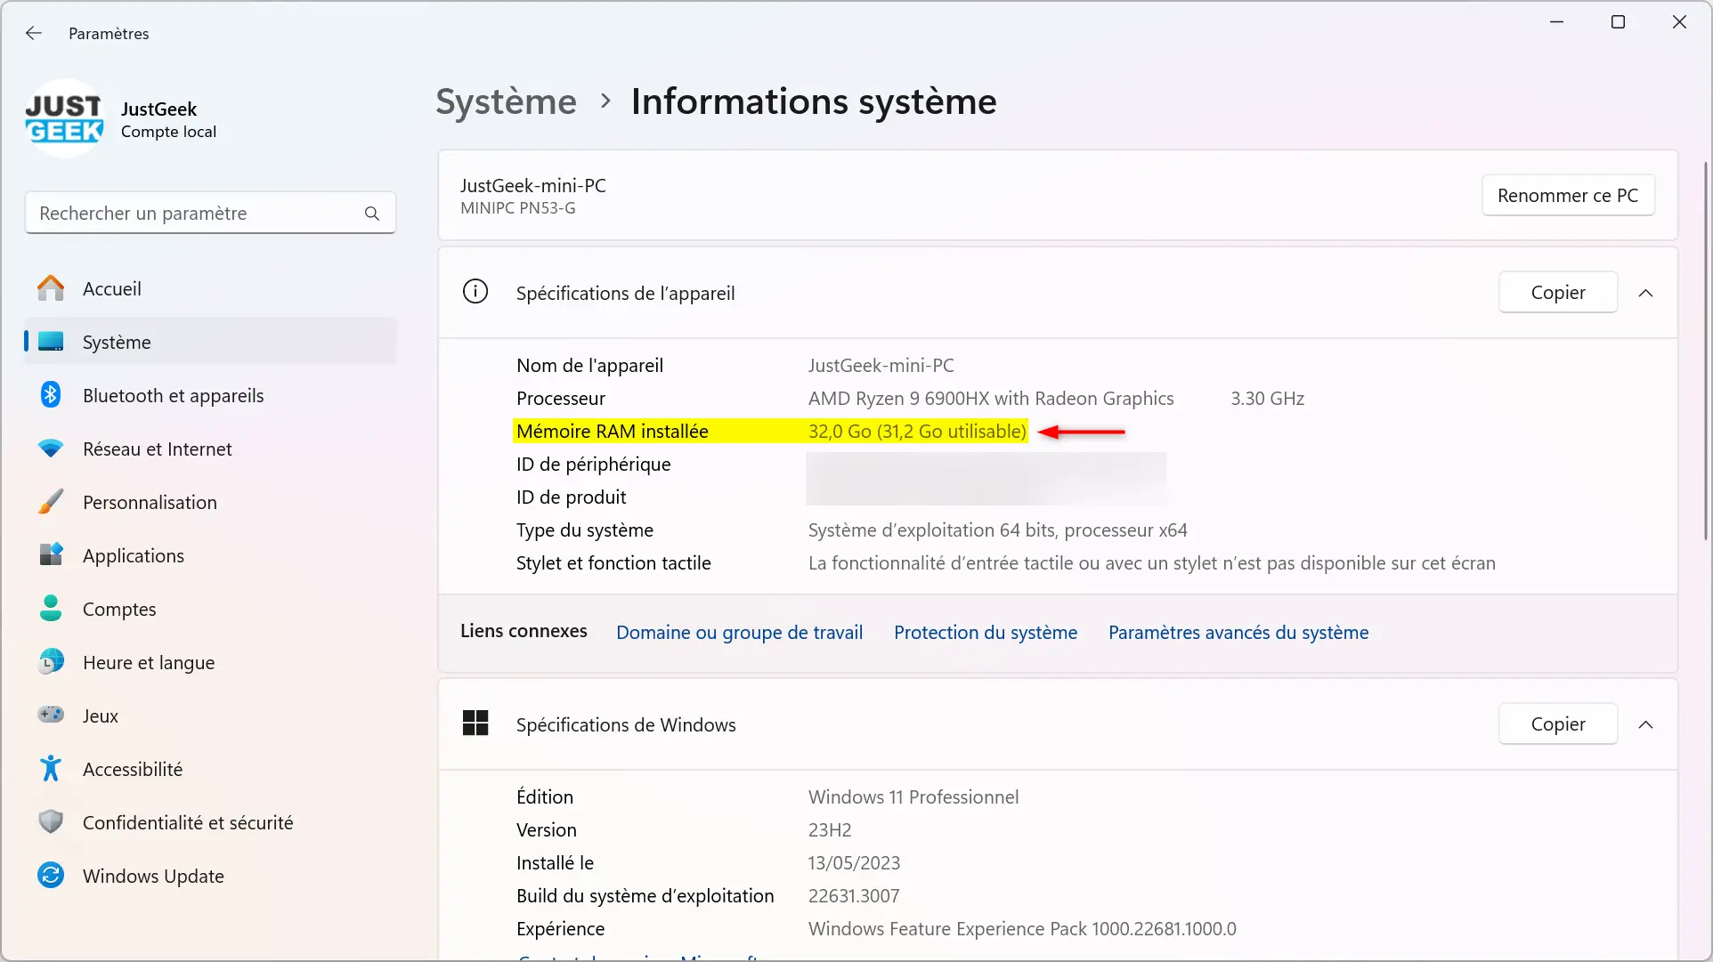Click the vertical scrollbar on the right

pos(1706,352)
